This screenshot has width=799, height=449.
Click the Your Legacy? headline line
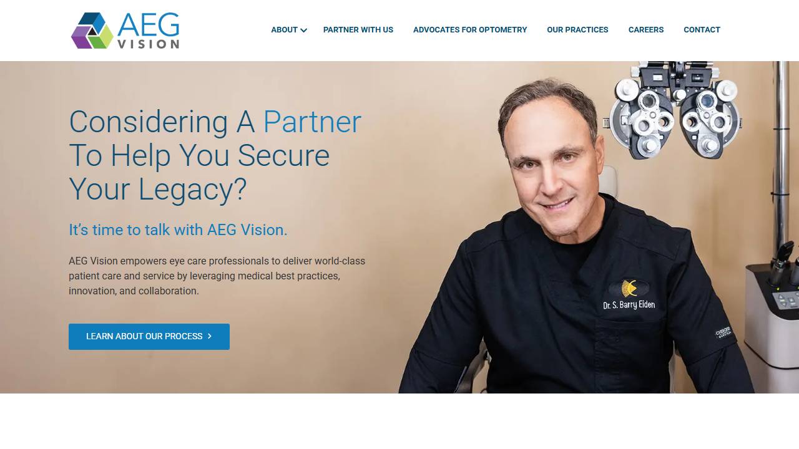click(158, 189)
